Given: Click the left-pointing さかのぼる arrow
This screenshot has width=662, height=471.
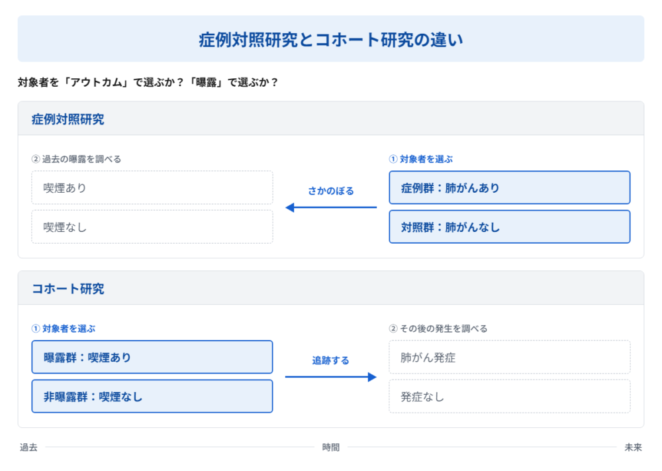Looking at the screenshot, I should (331, 207).
